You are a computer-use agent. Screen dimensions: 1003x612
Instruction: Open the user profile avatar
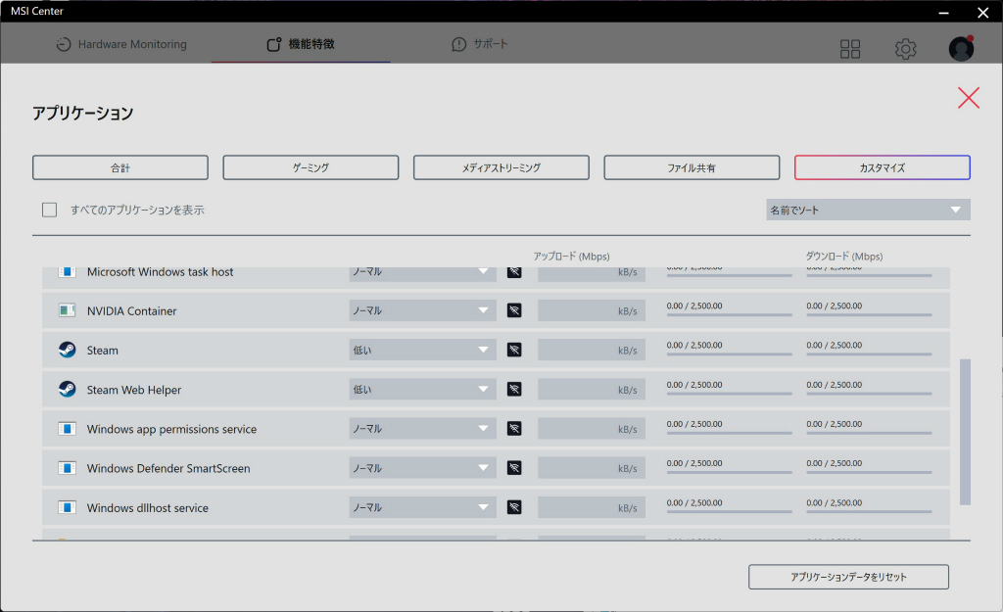point(961,49)
